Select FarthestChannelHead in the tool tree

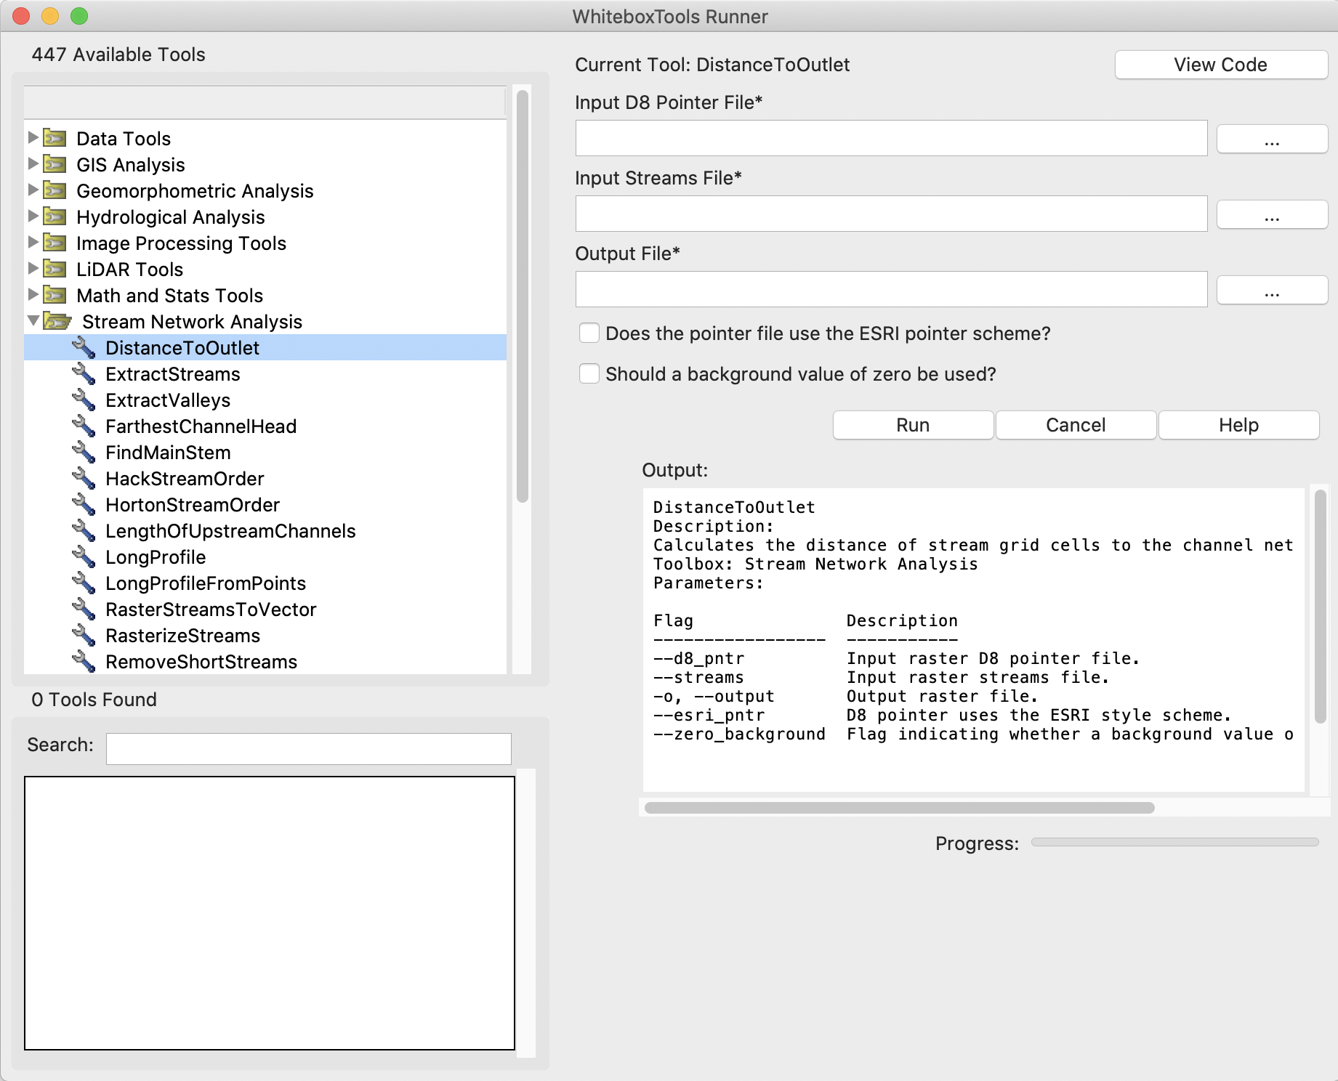coord(201,426)
